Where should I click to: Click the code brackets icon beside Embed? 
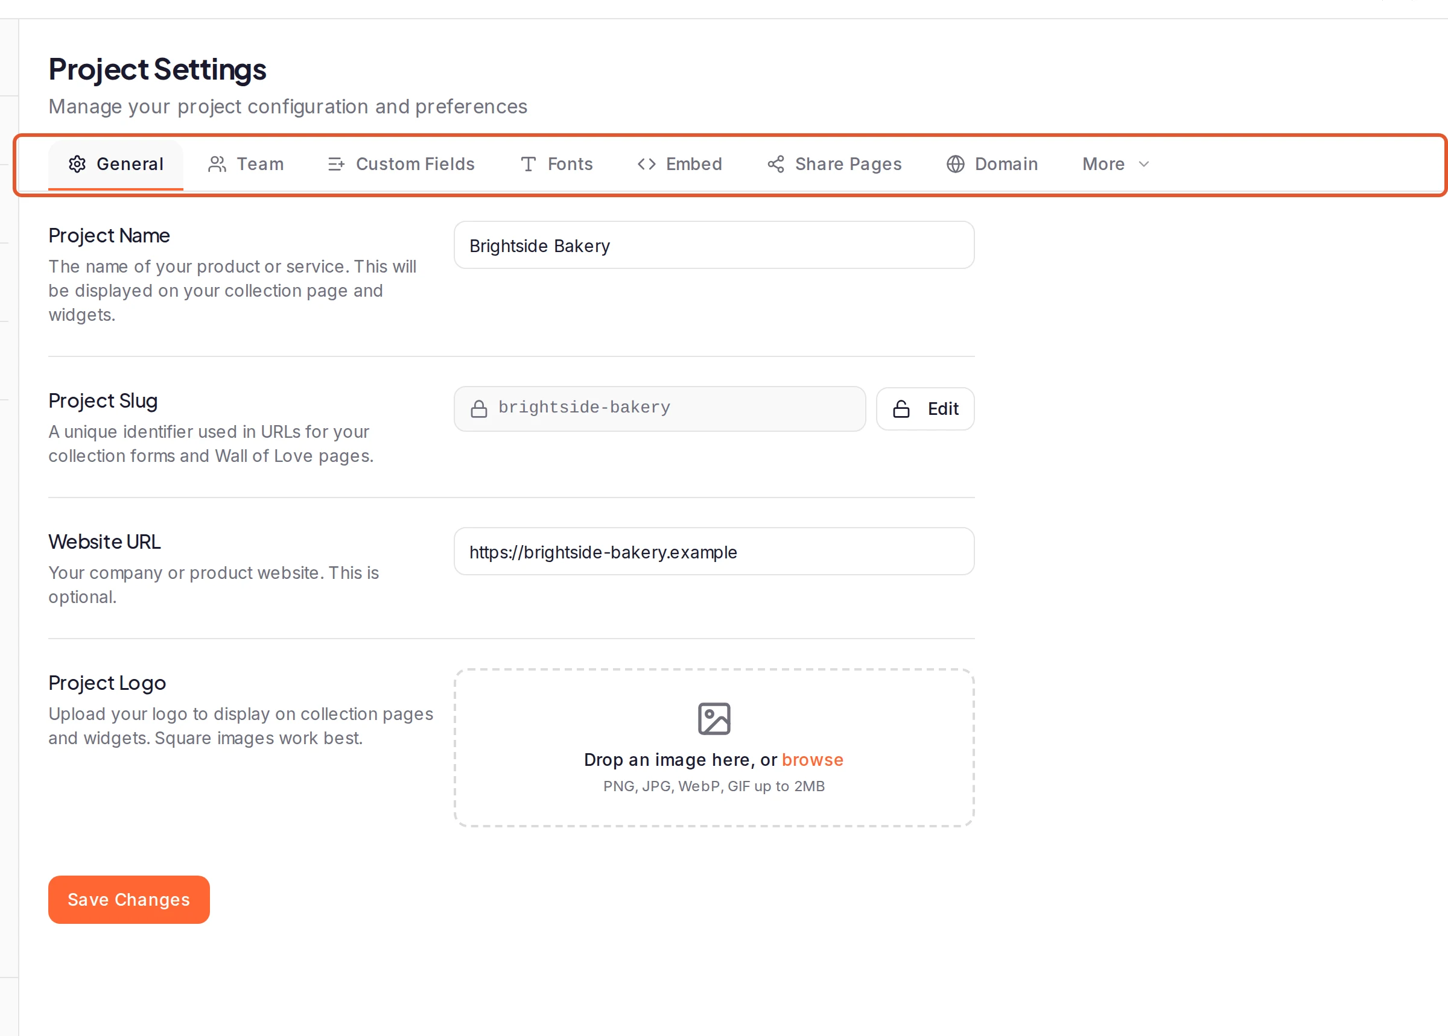pos(646,164)
